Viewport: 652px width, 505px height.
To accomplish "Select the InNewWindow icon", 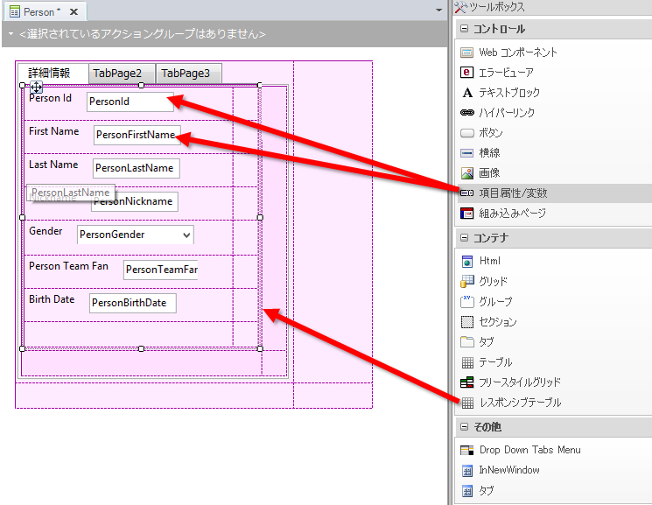I will (x=467, y=471).
